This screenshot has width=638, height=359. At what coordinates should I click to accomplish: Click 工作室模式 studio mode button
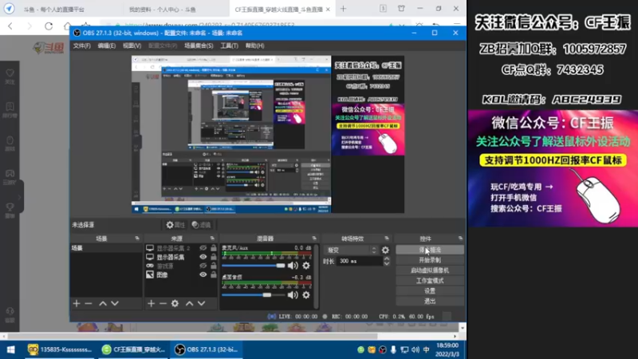coord(430,281)
